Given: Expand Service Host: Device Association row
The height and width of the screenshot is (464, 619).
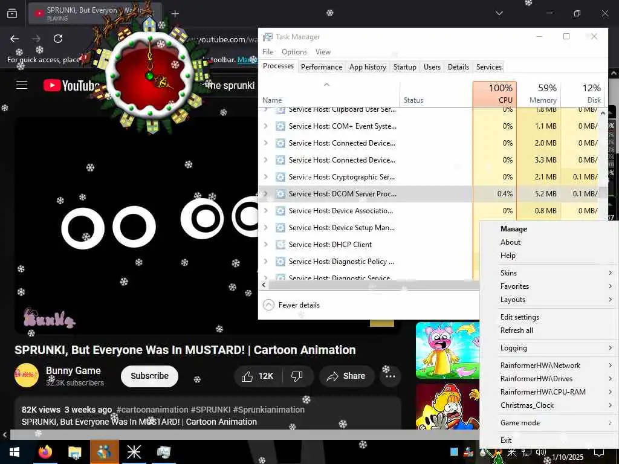Looking at the screenshot, I should pos(266,211).
